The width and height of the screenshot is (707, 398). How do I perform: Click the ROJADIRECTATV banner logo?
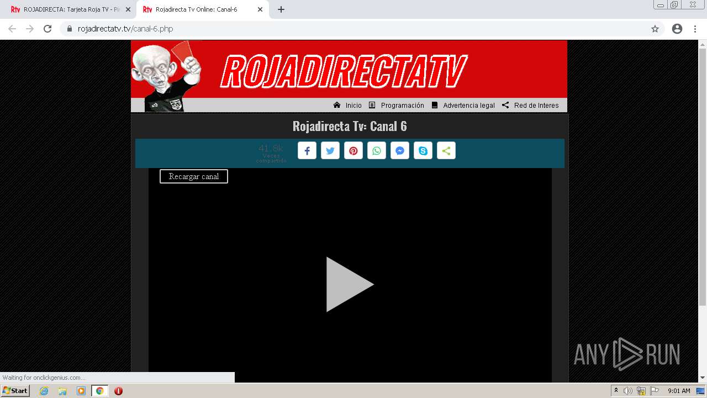coord(344,71)
